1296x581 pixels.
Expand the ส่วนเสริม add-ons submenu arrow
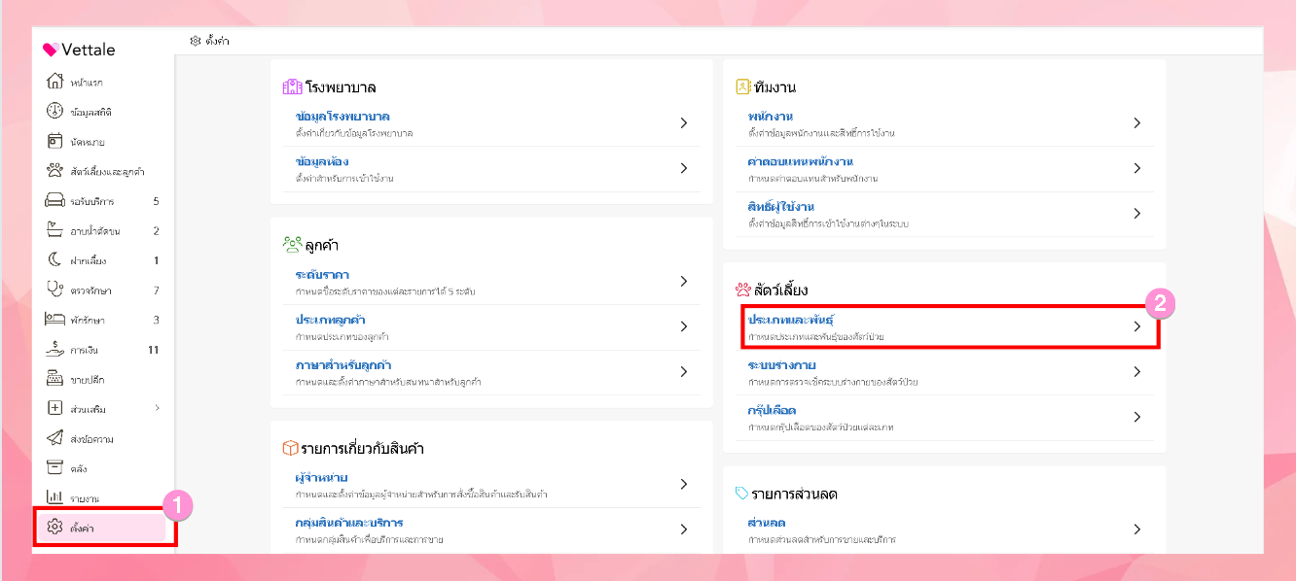point(158,408)
